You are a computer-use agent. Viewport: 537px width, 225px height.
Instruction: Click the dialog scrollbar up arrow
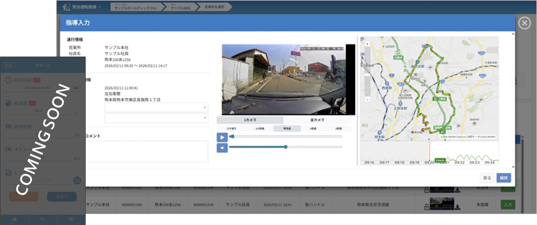513,34
